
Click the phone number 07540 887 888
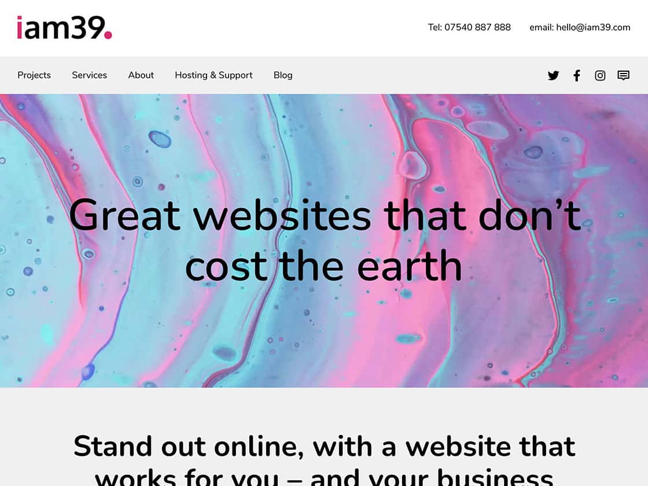[x=477, y=27]
